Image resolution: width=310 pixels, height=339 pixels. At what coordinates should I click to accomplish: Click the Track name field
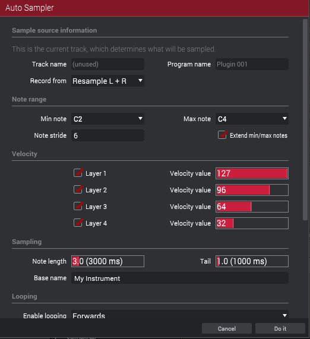(x=107, y=64)
